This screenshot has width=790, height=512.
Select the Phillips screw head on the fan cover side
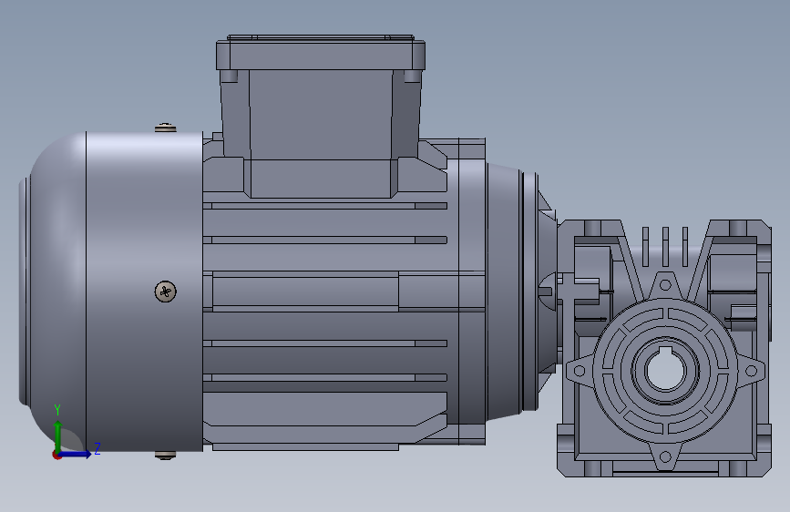coord(165,292)
